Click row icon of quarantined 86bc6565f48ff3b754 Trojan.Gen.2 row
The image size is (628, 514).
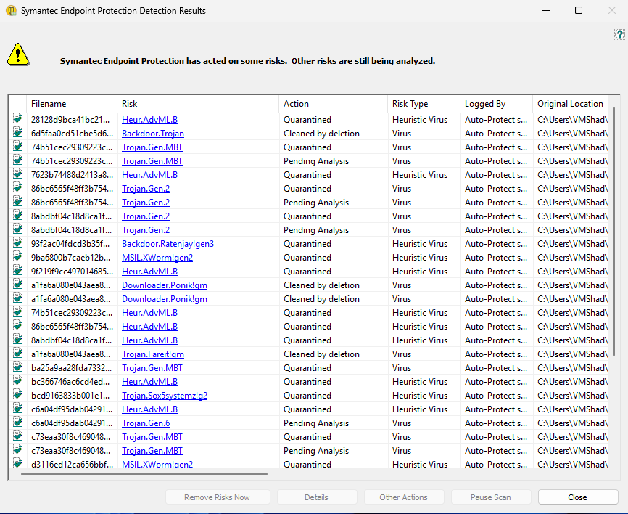point(17,187)
